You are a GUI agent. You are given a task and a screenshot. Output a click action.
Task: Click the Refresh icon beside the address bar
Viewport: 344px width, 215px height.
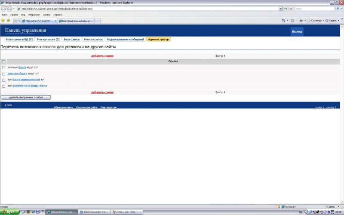286,9
